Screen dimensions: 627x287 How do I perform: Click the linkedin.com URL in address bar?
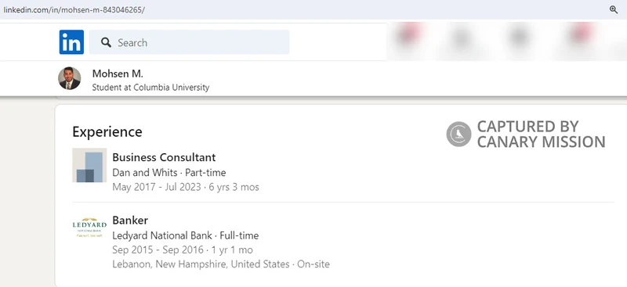pos(74,10)
